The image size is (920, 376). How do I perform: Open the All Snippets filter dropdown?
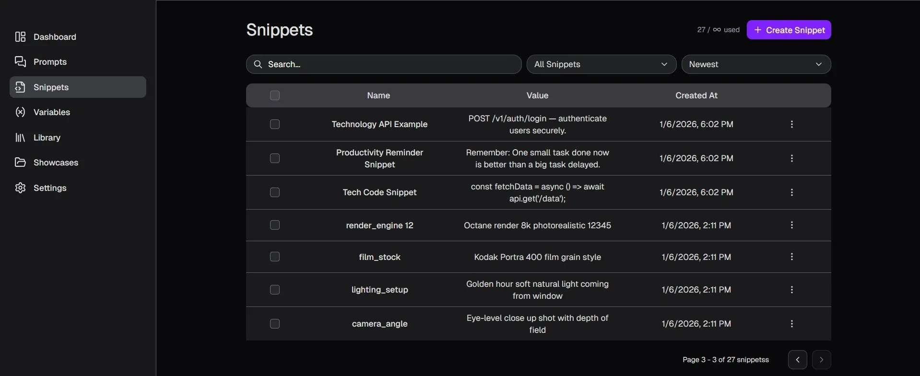coord(602,64)
